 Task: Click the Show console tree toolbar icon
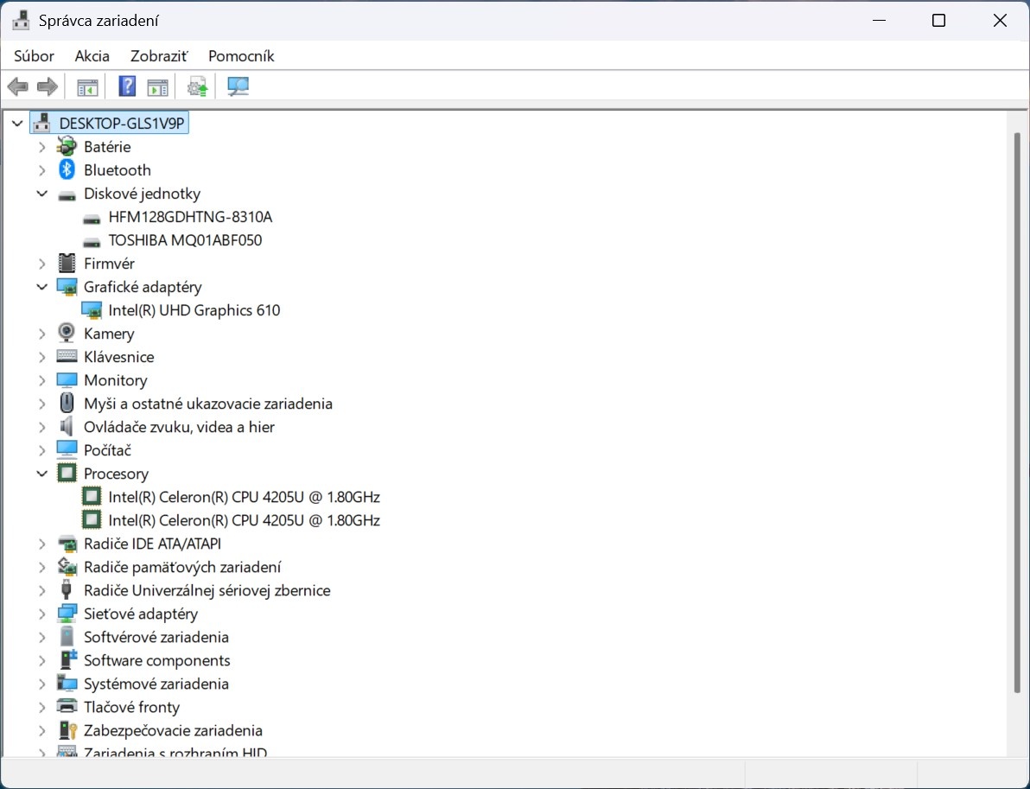click(86, 86)
